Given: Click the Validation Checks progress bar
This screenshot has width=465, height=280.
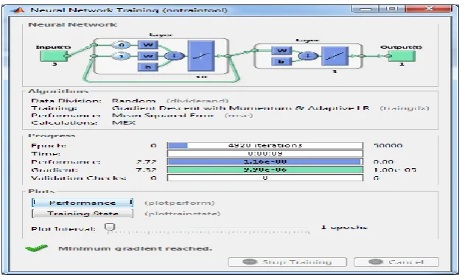Looking at the screenshot, I should [x=265, y=178].
